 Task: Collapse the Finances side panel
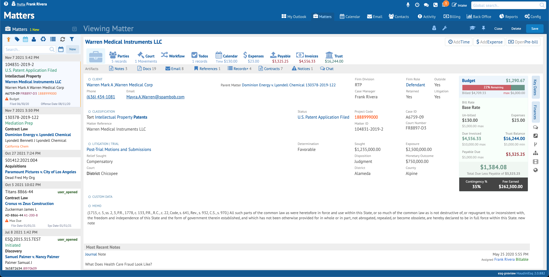click(535, 112)
